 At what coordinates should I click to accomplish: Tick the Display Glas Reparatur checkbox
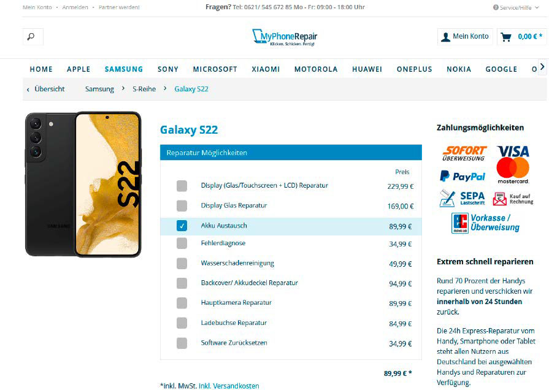tap(182, 206)
